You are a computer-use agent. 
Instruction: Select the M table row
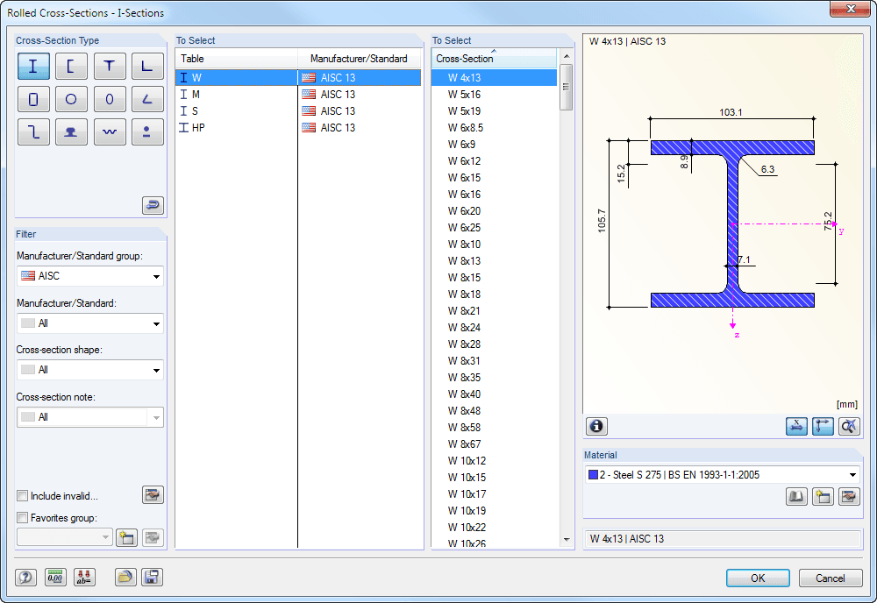pos(298,95)
